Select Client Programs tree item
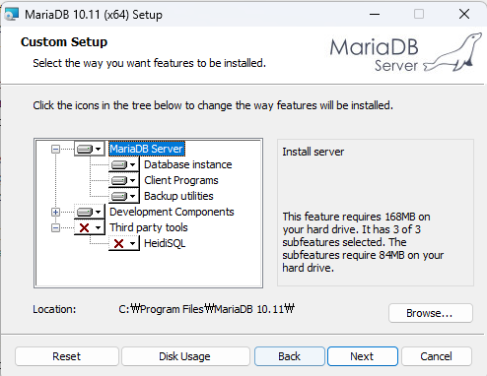 181,180
